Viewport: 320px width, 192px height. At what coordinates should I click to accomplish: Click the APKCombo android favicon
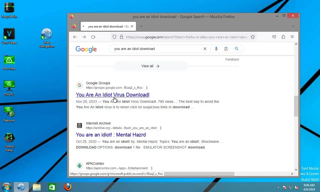pyautogui.click(x=79, y=166)
